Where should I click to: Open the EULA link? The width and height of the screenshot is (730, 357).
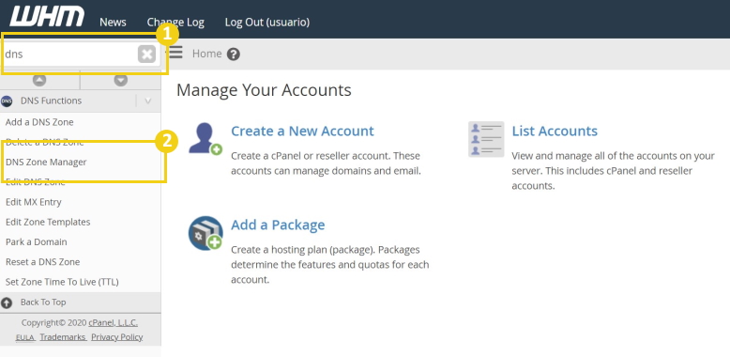click(25, 337)
